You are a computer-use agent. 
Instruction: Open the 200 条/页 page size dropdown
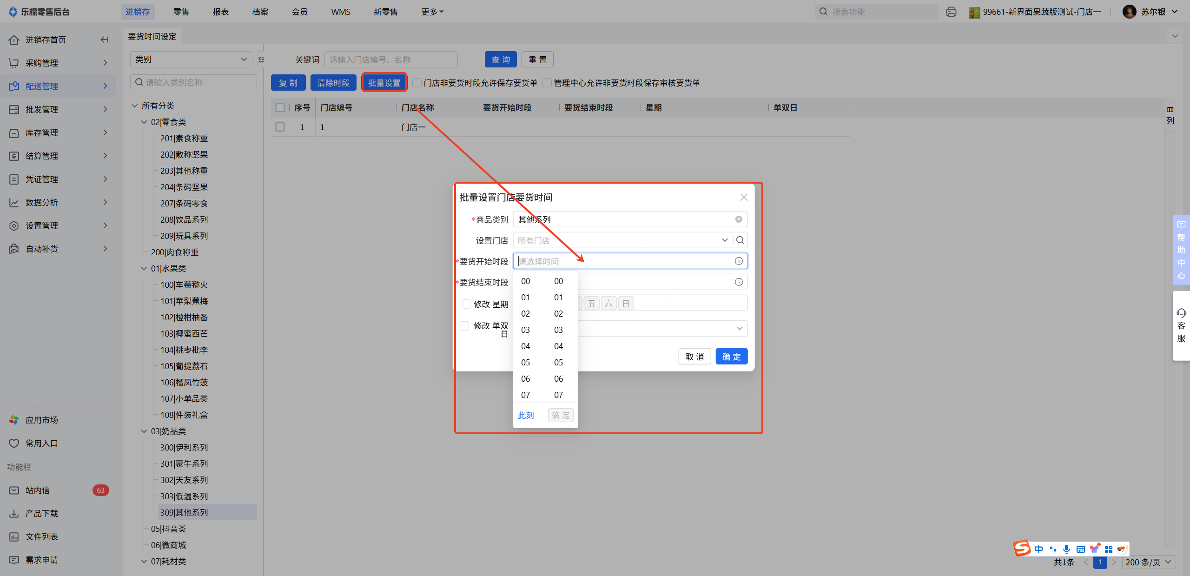tap(1148, 562)
